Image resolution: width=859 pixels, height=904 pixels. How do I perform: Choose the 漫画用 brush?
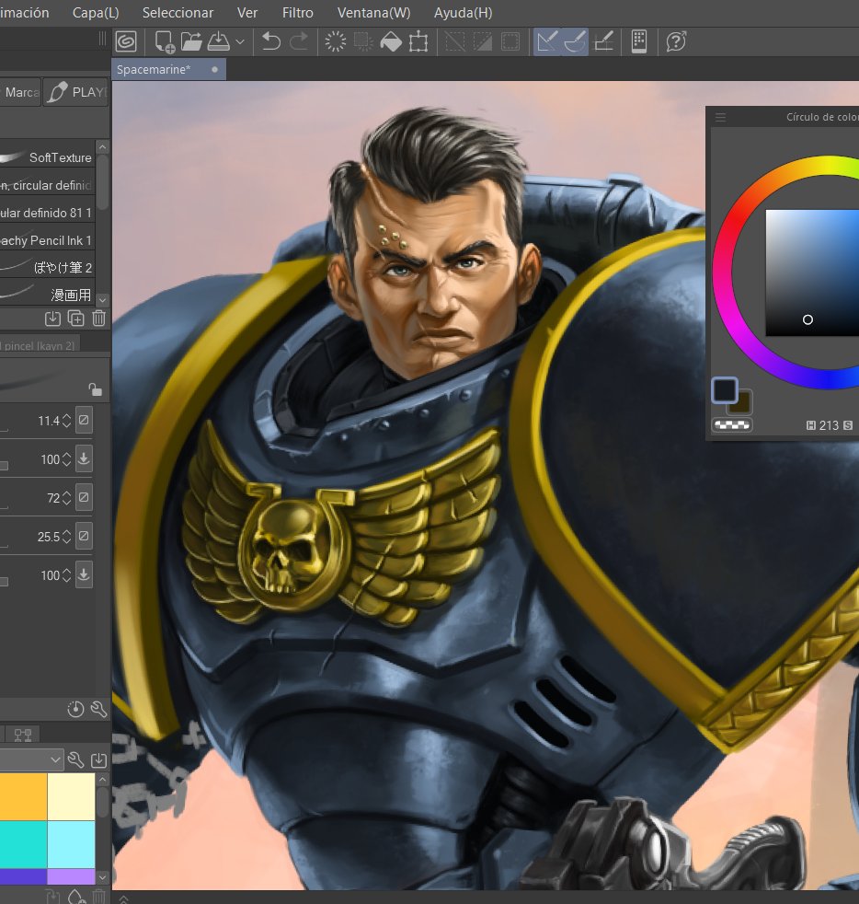[x=47, y=295]
